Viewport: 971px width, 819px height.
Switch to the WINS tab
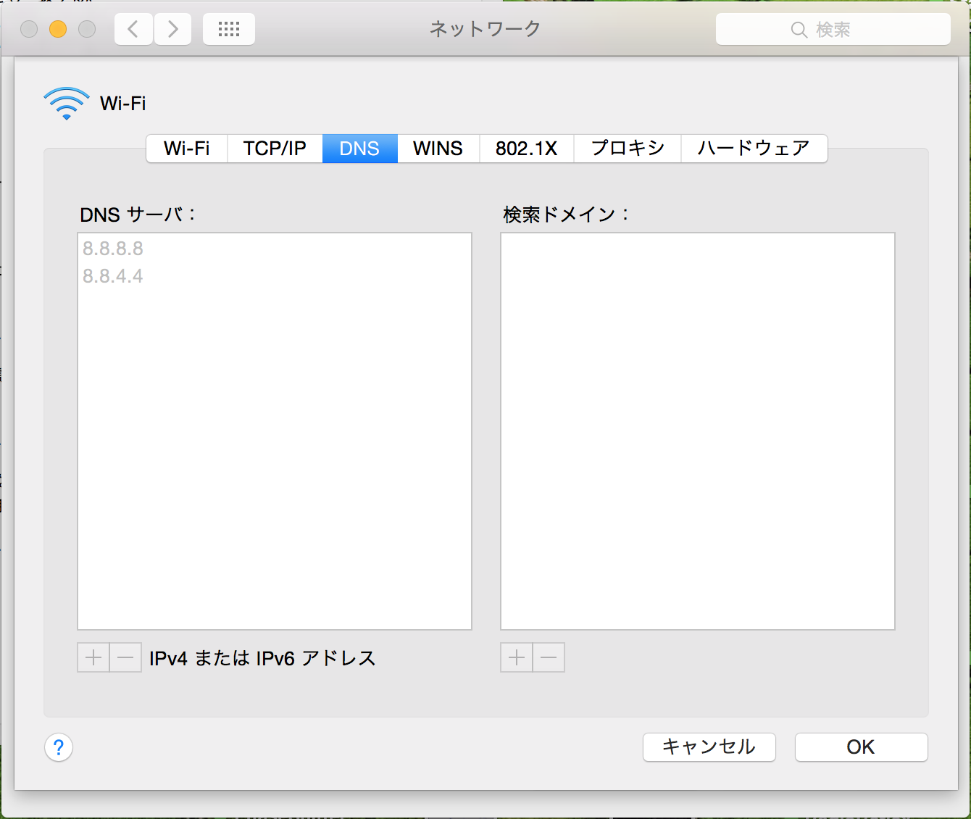click(438, 149)
